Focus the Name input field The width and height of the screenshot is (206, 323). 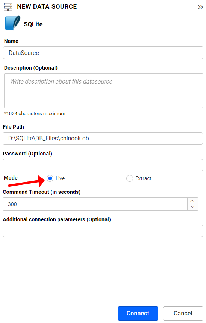coord(103,53)
